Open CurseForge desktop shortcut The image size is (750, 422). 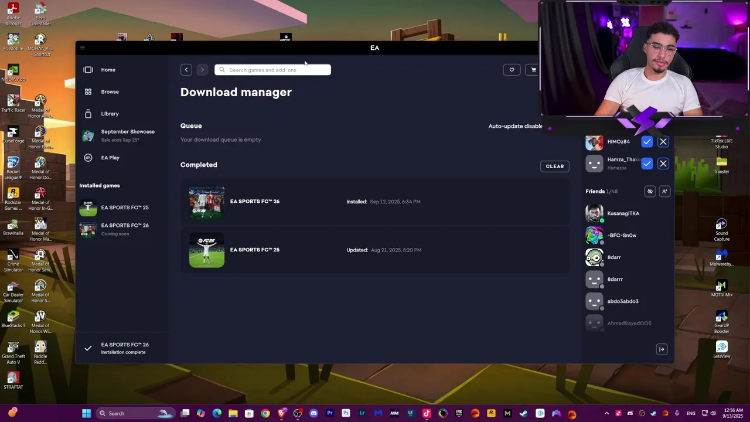click(13, 135)
